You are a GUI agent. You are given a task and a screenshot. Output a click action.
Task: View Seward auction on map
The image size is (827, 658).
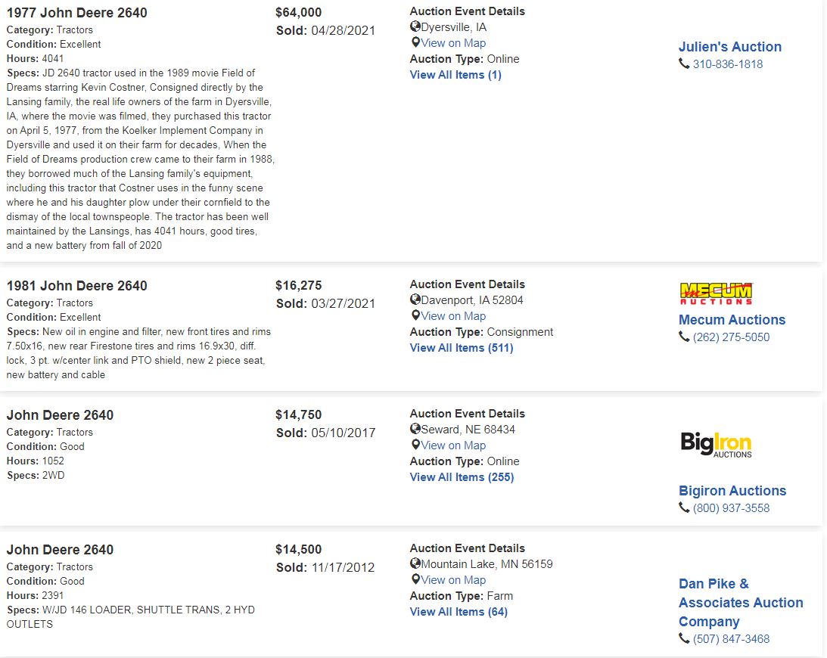(453, 445)
